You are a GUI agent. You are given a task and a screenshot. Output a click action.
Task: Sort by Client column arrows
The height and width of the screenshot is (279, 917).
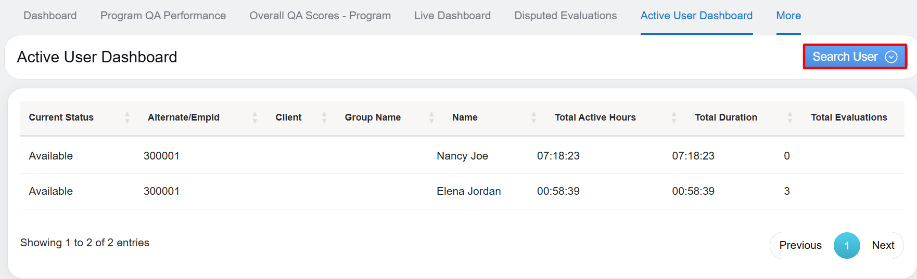(x=324, y=117)
